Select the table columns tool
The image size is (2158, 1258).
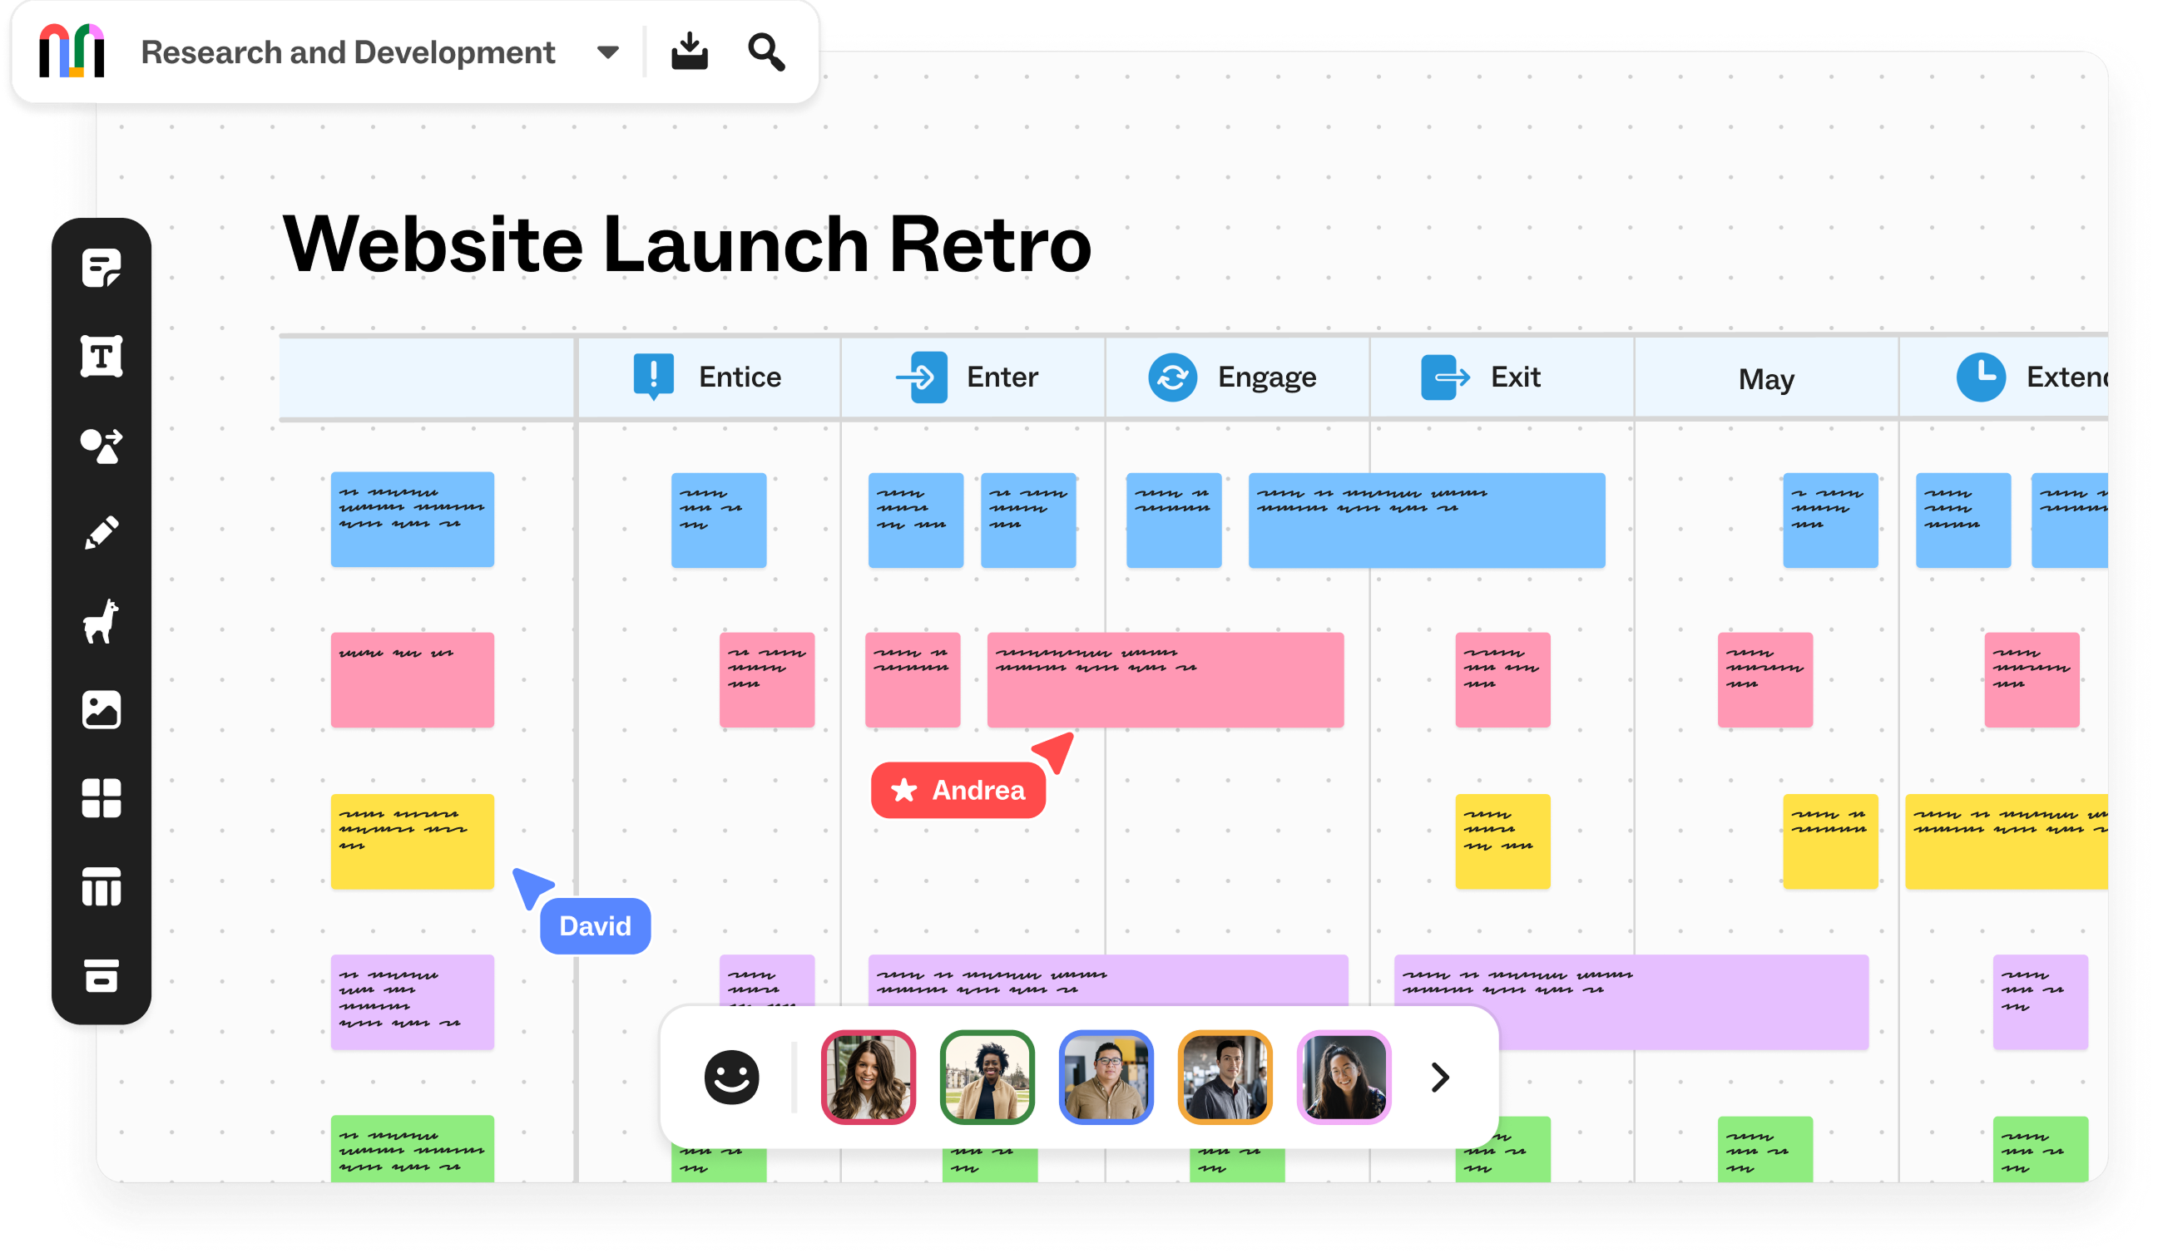(x=101, y=886)
